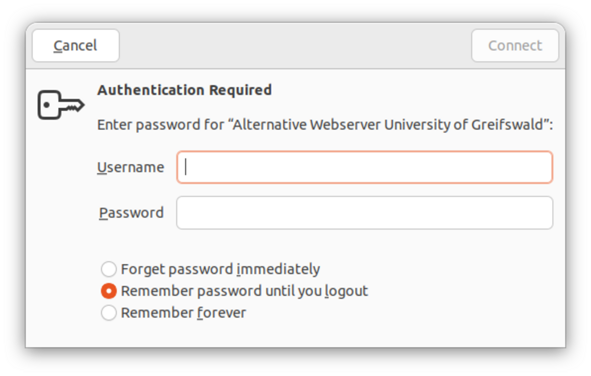591x376 pixels.
Task: Click the header bar between Cancel and Connect
Action: (295, 46)
